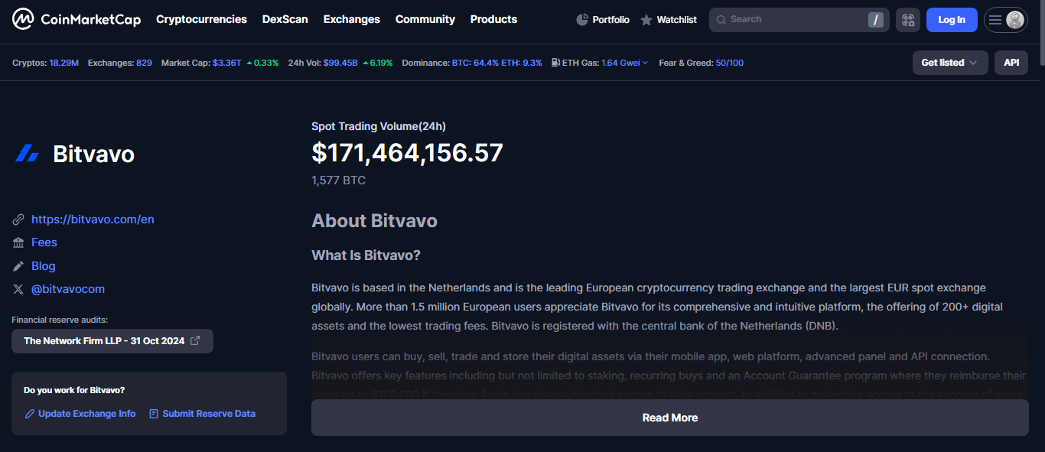Click the profile avatar icon
The image size is (1045, 452).
pos(1015,20)
